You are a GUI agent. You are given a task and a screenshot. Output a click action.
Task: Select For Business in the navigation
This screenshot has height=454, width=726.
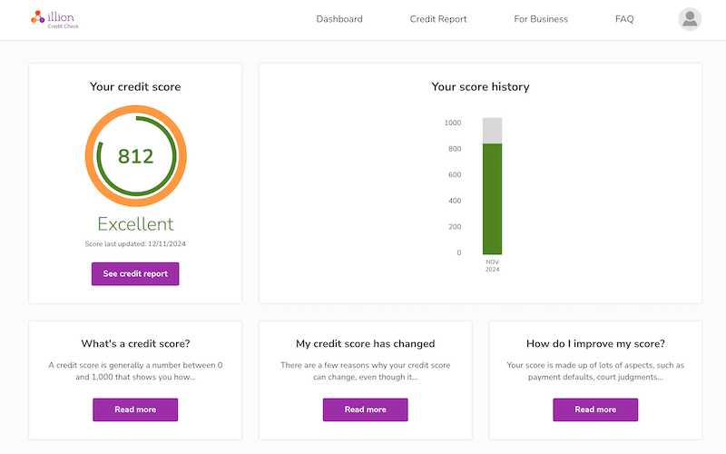pyautogui.click(x=541, y=19)
